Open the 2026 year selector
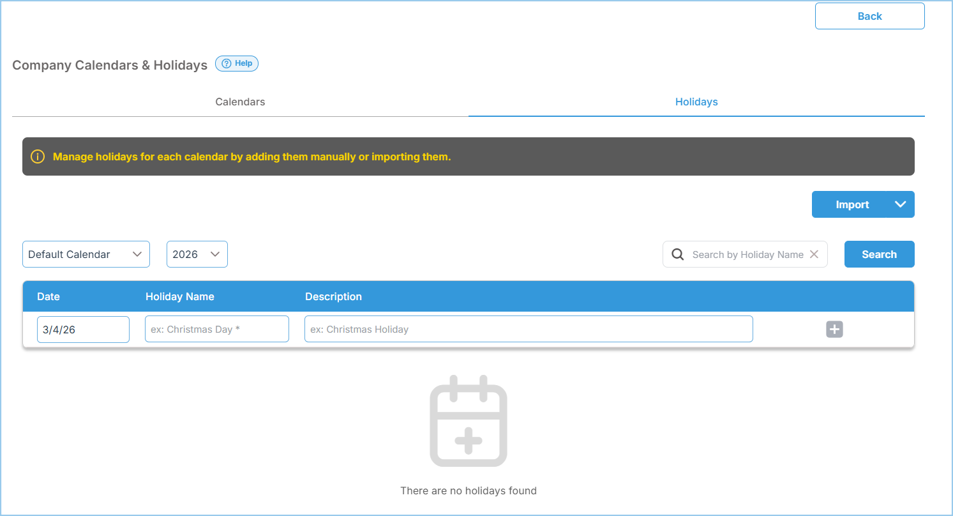Screen dimensions: 953x516 pyautogui.click(x=197, y=254)
